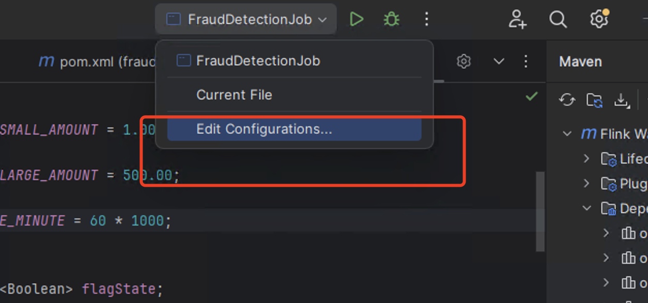The height and width of the screenshot is (303, 648).
Task: Open IDE settings gear in toolbar
Action: point(599,20)
